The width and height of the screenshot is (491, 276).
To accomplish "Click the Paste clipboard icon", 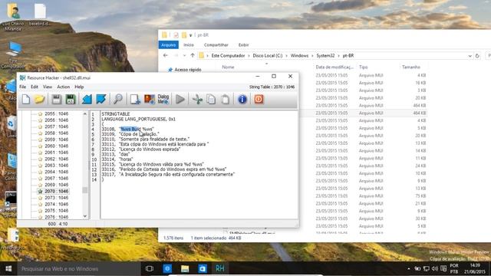I will 225,100.
